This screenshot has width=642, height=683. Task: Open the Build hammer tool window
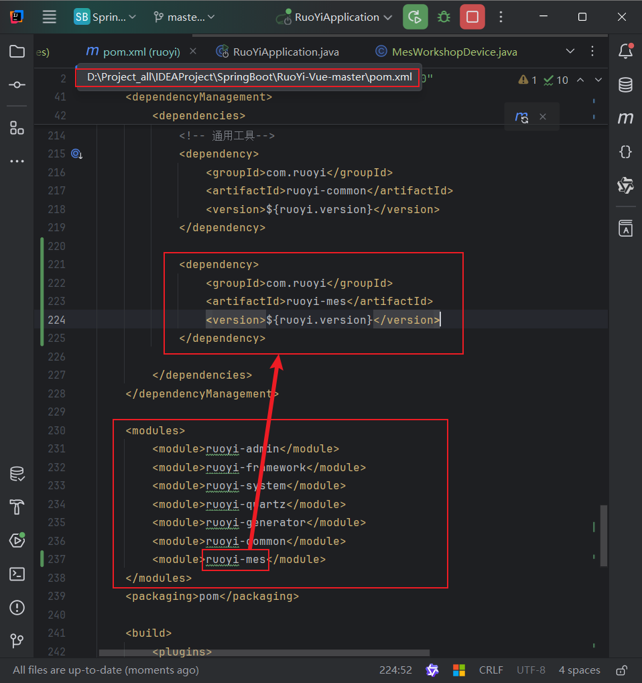tap(17, 507)
